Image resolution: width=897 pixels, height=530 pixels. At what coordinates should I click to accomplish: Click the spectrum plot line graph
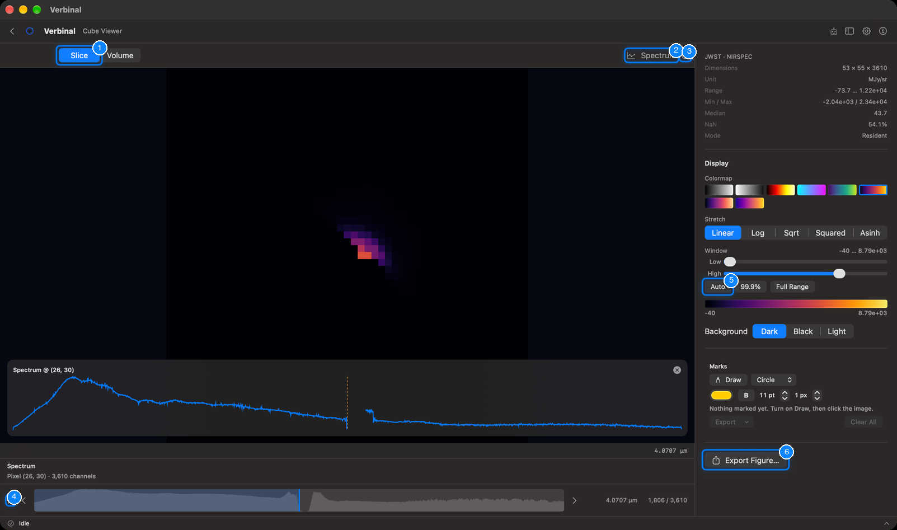coord(347,403)
